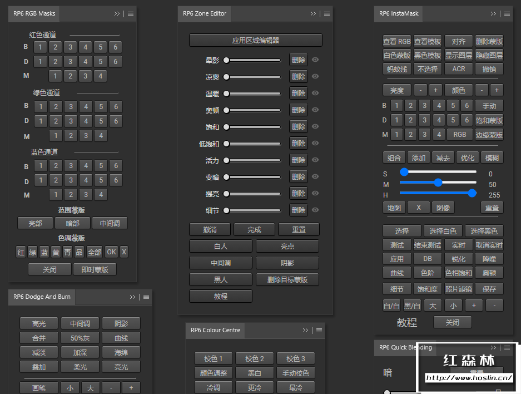The width and height of the screenshot is (521, 394).
Task: Select the RP6 RGB Masks tab
Action: (34, 13)
